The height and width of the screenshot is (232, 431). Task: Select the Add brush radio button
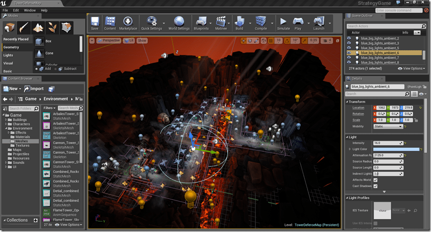tap(36, 69)
